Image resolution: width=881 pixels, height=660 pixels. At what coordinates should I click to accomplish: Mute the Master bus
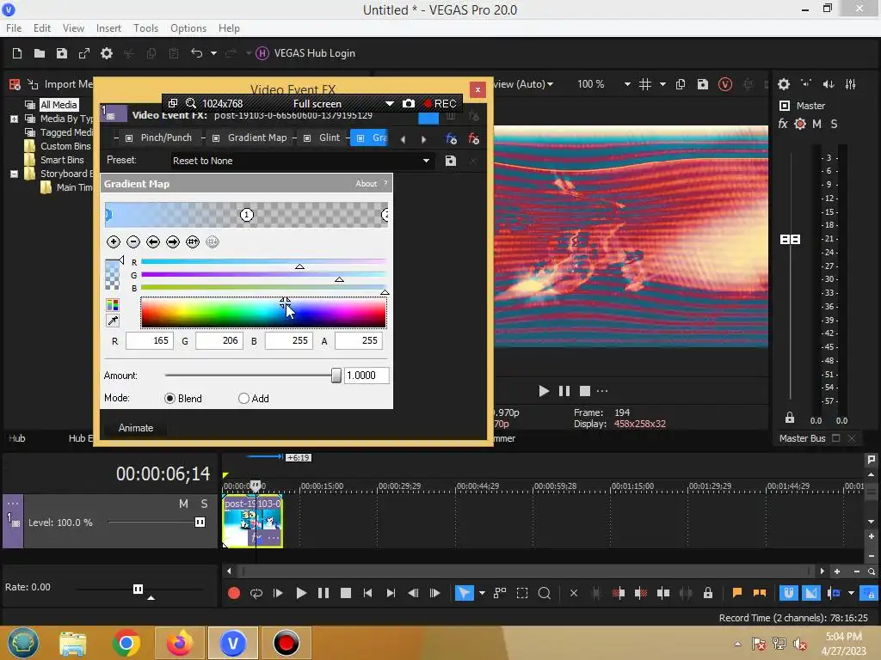[817, 124]
